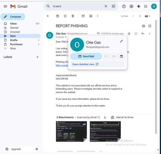Open the Settings gear

tap(131, 6)
